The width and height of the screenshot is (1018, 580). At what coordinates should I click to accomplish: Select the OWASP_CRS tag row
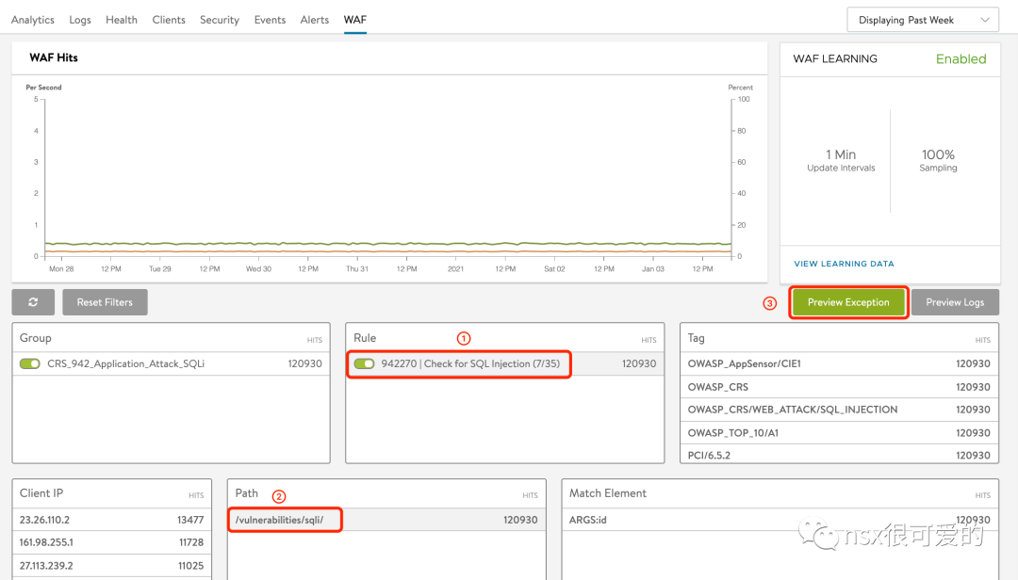(x=839, y=387)
